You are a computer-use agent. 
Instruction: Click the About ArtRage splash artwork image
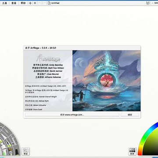[x=107, y=81]
